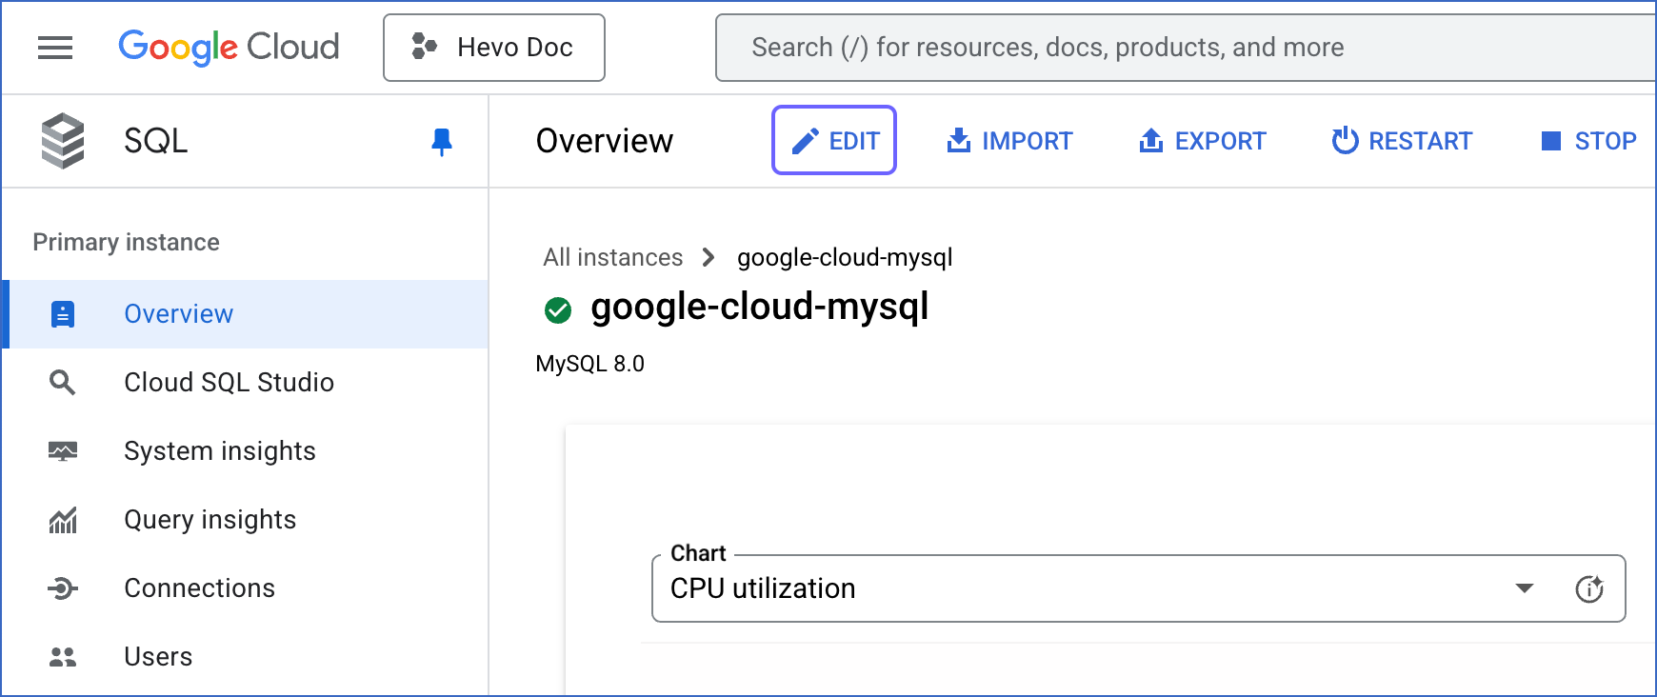Select the google-cloud-mysql instance heading
The image size is (1657, 697).
(x=759, y=307)
